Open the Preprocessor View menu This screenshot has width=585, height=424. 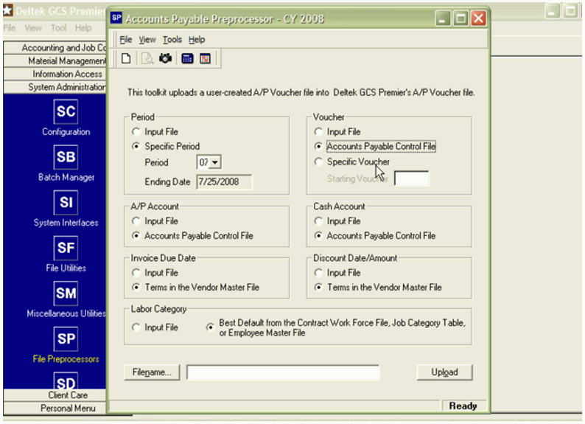click(x=147, y=40)
